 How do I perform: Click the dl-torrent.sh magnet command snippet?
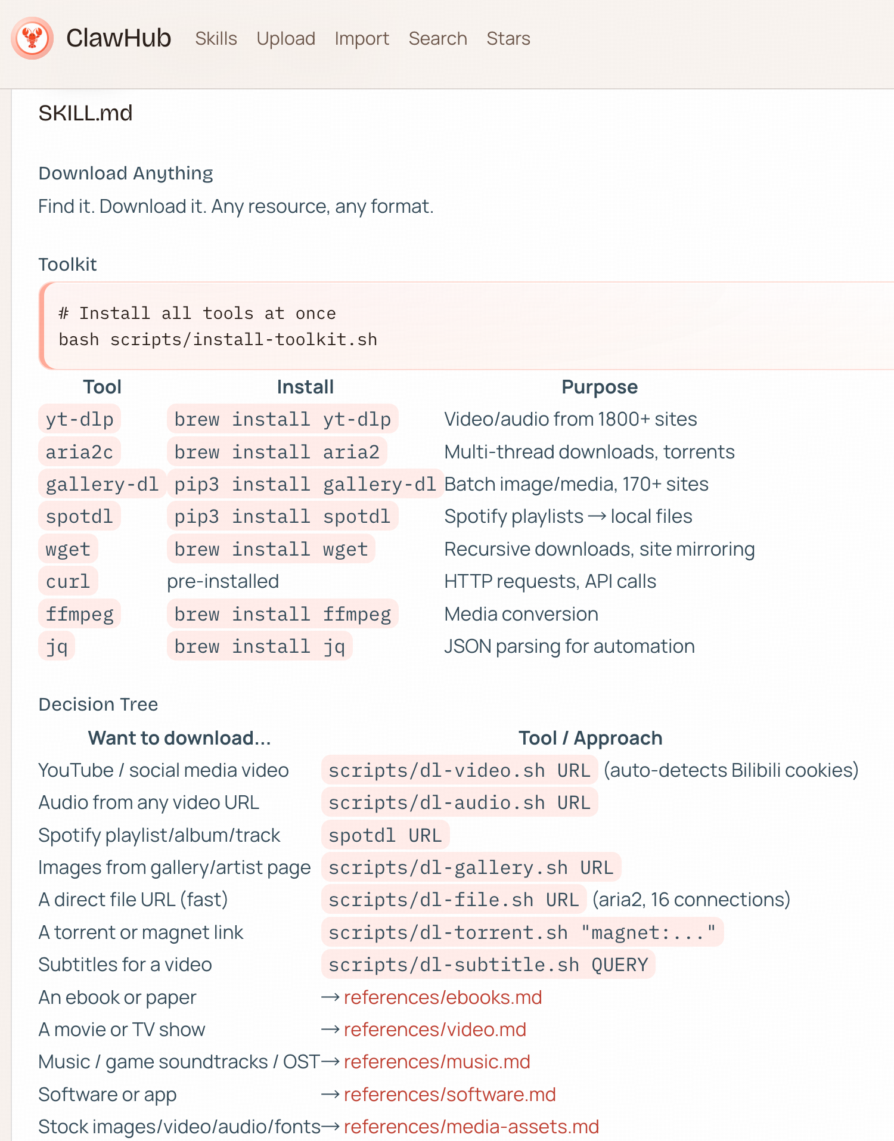(x=522, y=932)
